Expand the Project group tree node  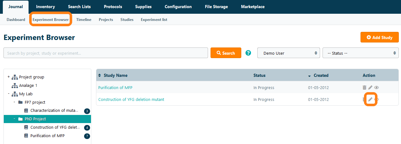pyautogui.click(x=9, y=77)
